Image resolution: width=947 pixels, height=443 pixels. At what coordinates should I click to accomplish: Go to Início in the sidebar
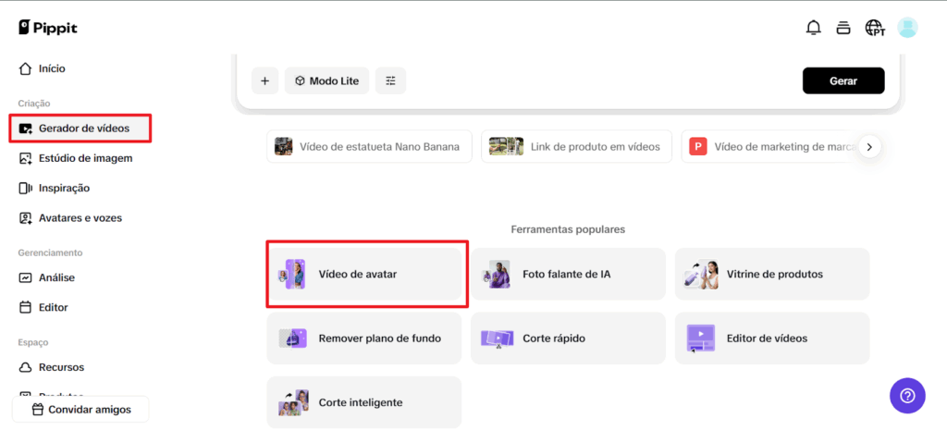pyautogui.click(x=52, y=68)
